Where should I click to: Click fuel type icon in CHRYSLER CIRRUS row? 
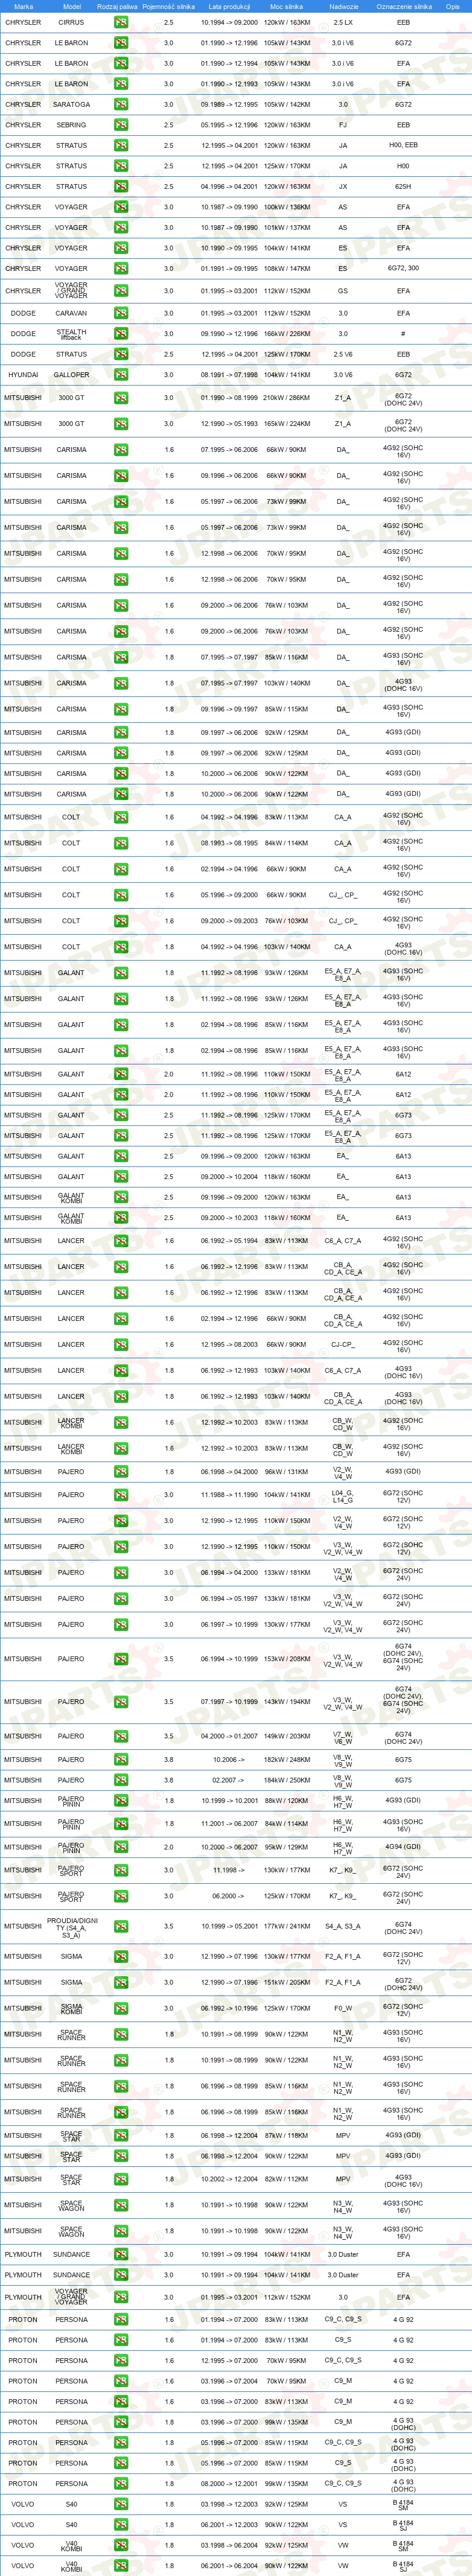tap(120, 22)
